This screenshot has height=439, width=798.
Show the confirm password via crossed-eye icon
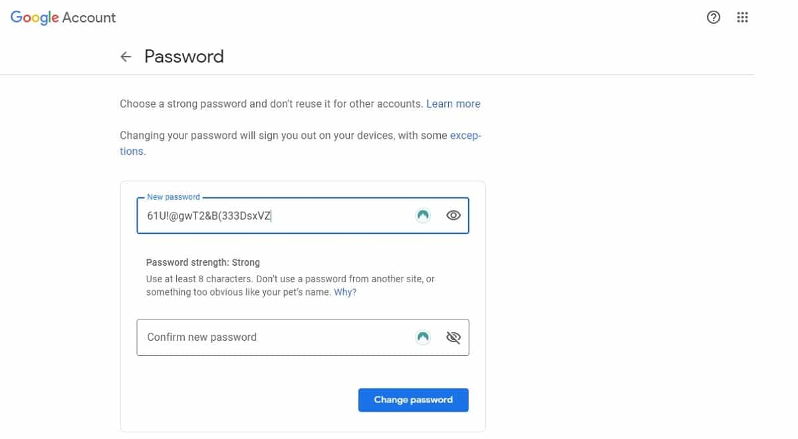tap(454, 337)
